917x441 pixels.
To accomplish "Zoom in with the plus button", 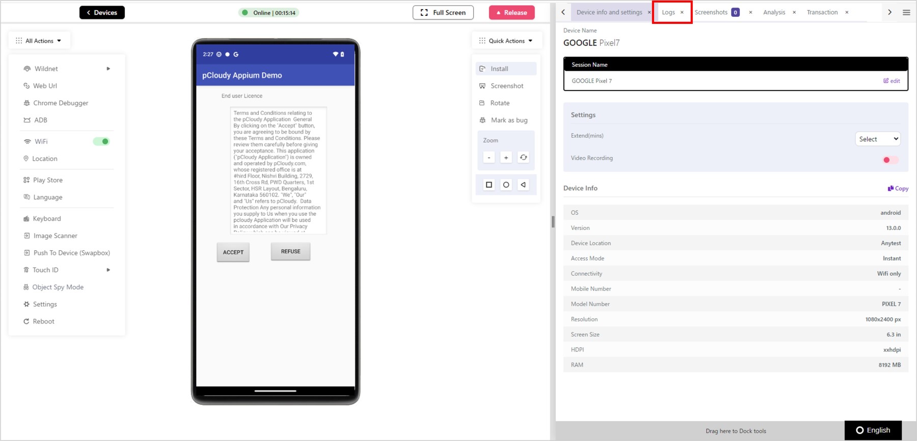I will click(506, 157).
